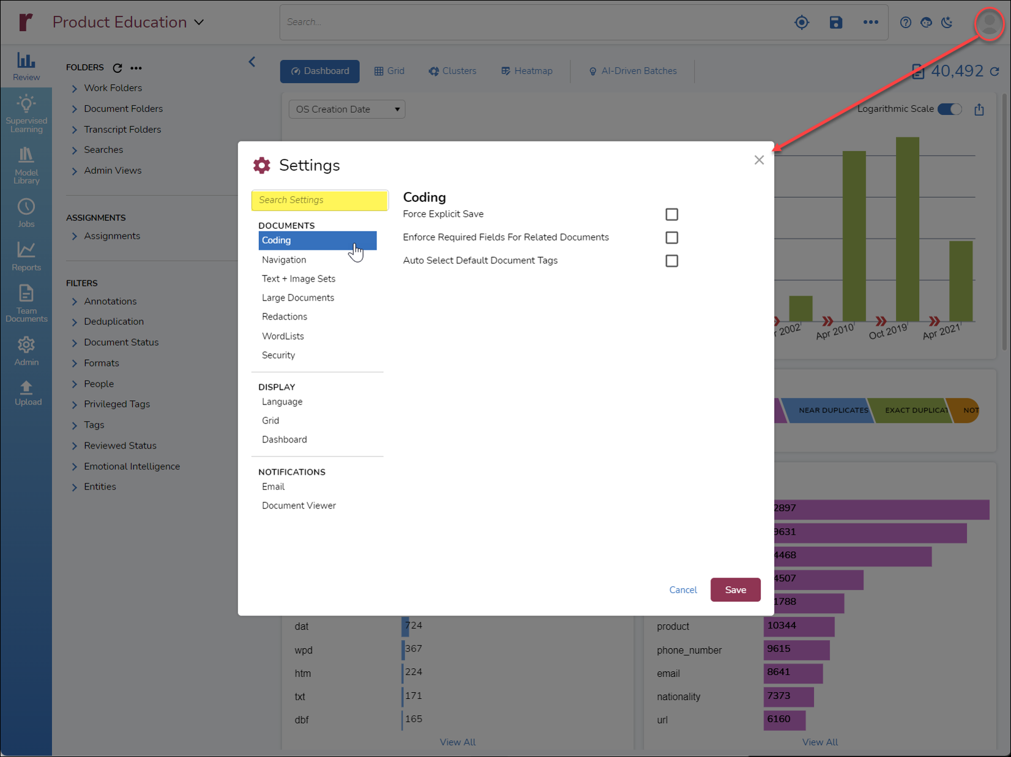Select Large Documents settings
The height and width of the screenshot is (757, 1011).
pyautogui.click(x=298, y=297)
